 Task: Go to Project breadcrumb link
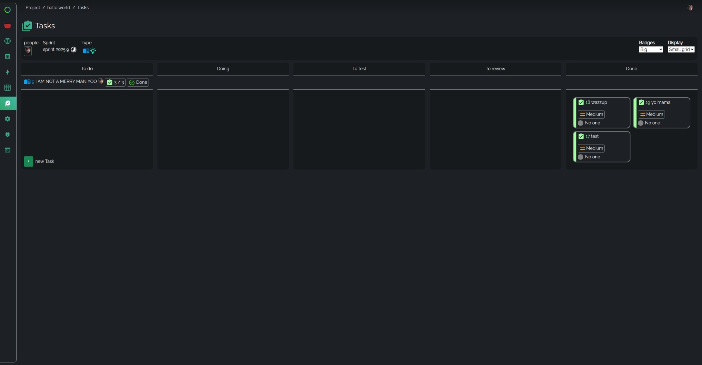tap(33, 8)
